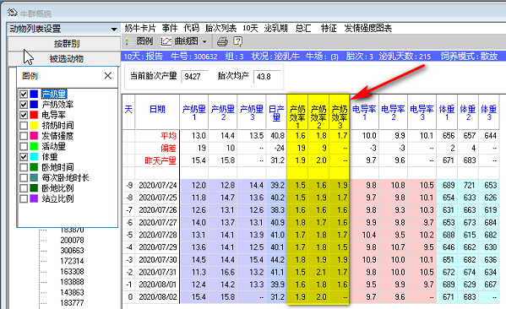
Task: Click the pink 发情强度 color swatch
Action: coord(34,136)
